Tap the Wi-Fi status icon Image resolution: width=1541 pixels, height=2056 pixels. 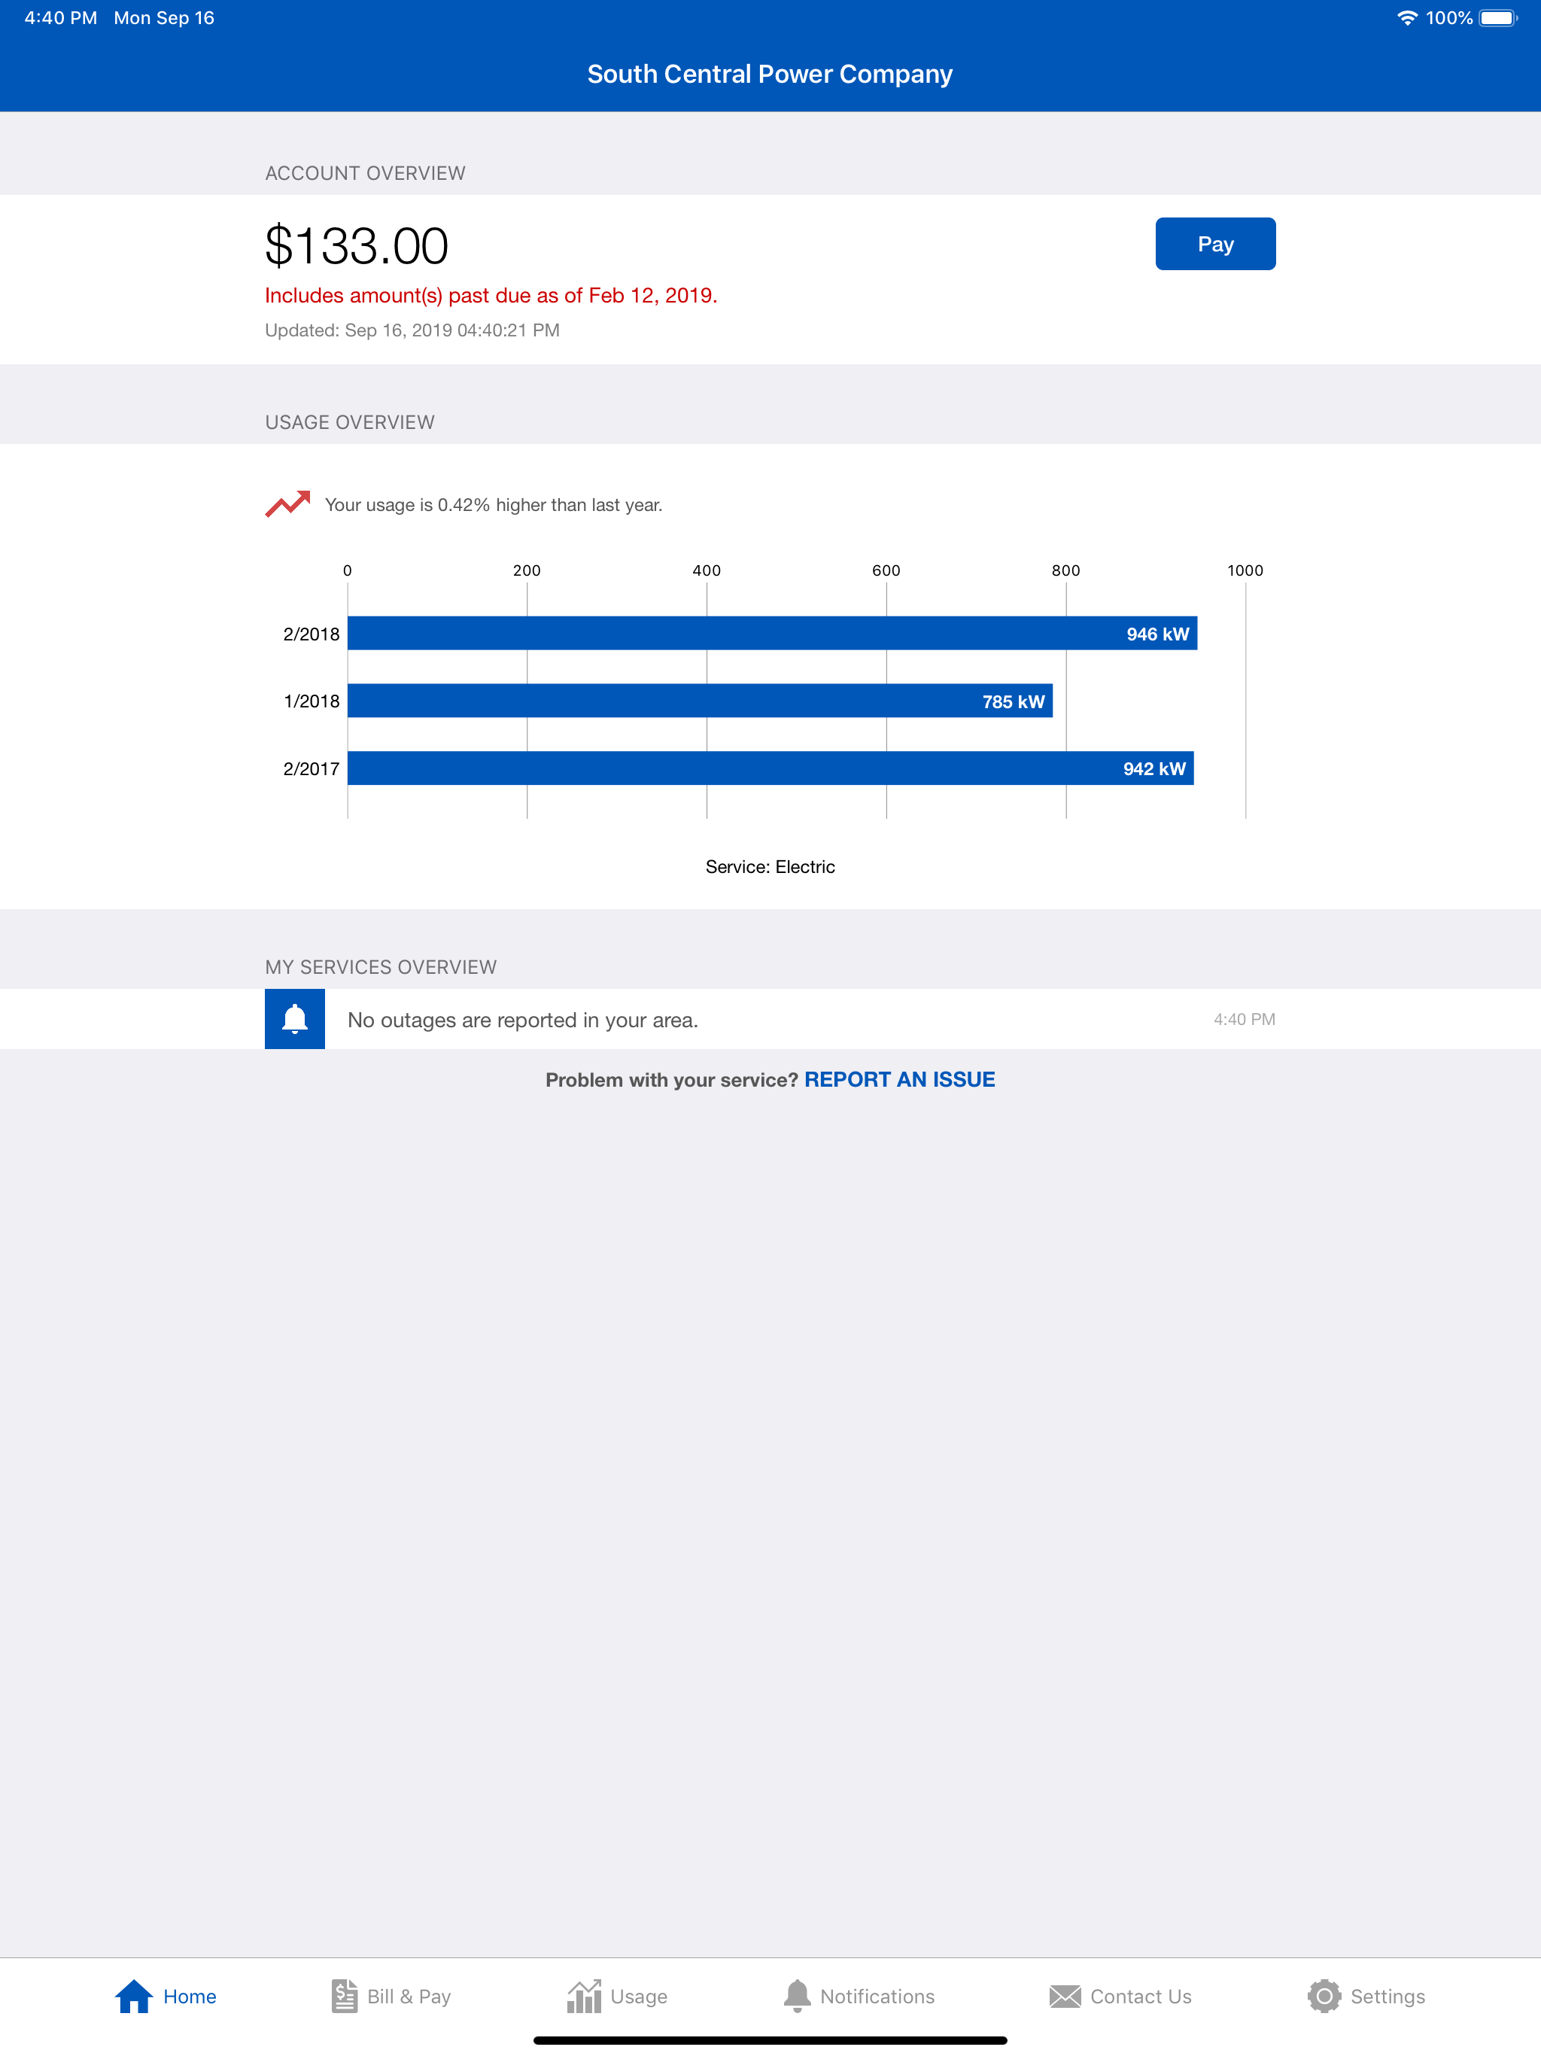click(1406, 17)
